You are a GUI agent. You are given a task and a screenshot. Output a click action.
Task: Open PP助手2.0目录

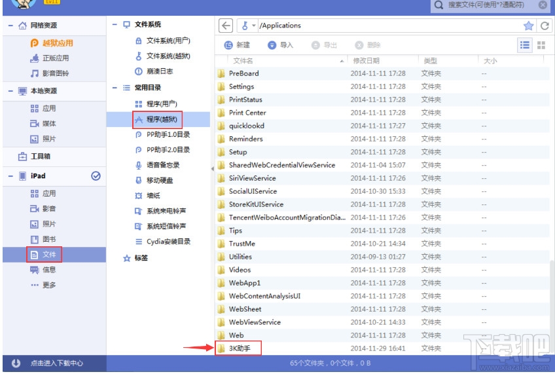(163, 150)
